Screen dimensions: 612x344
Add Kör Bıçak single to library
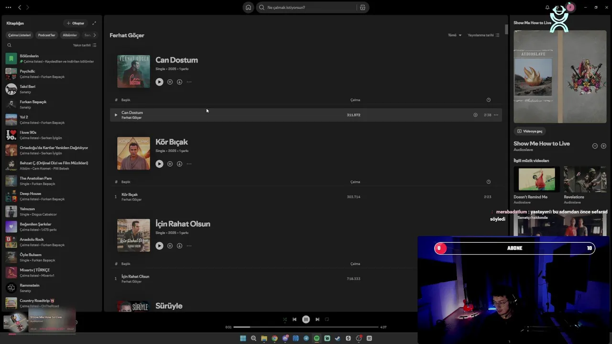(170, 164)
